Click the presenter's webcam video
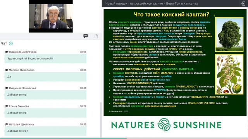 (51, 16)
